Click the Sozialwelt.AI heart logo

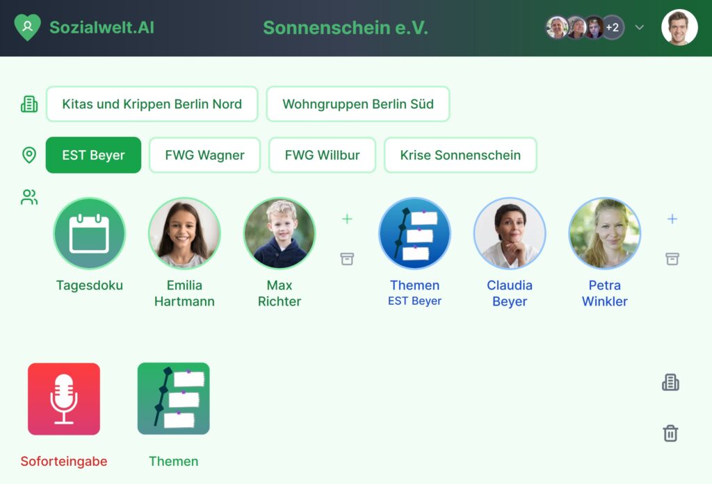(x=28, y=27)
